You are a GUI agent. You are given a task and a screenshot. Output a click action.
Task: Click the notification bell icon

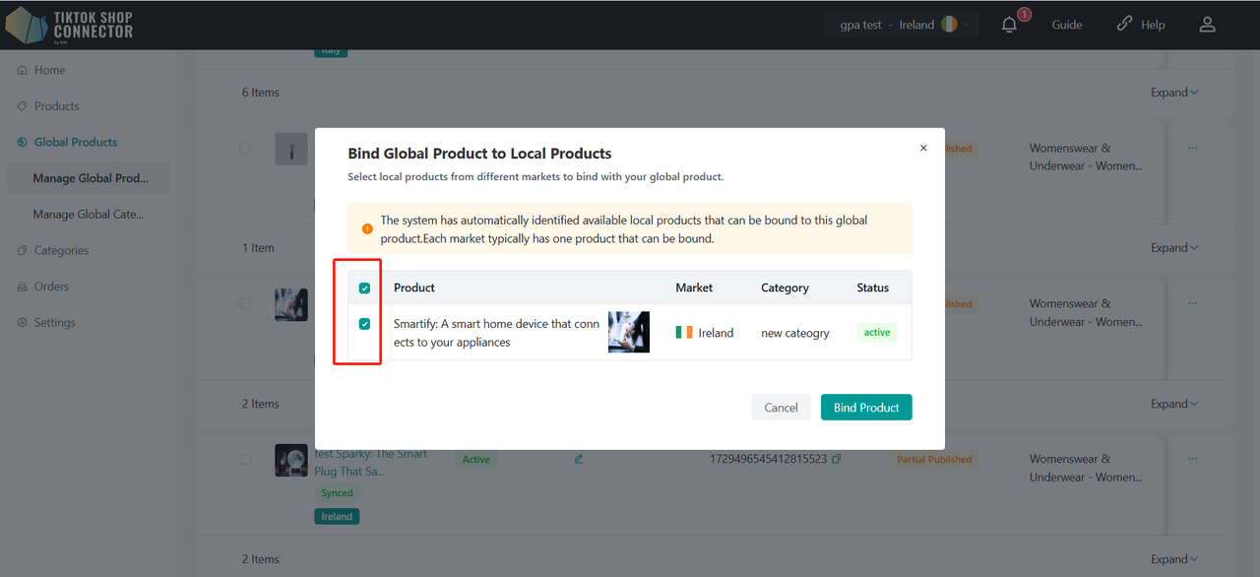point(1009,25)
